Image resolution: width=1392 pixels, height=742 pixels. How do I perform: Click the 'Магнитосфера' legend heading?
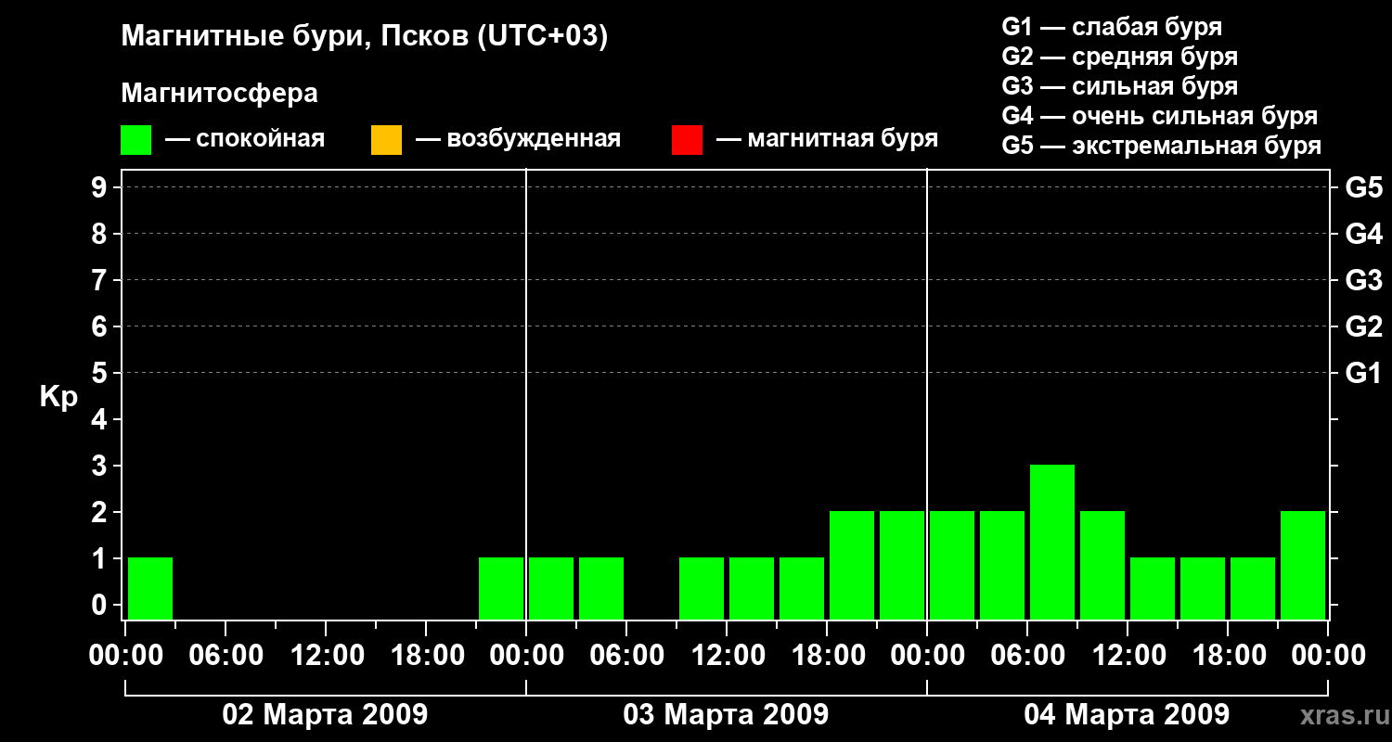click(219, 94)
